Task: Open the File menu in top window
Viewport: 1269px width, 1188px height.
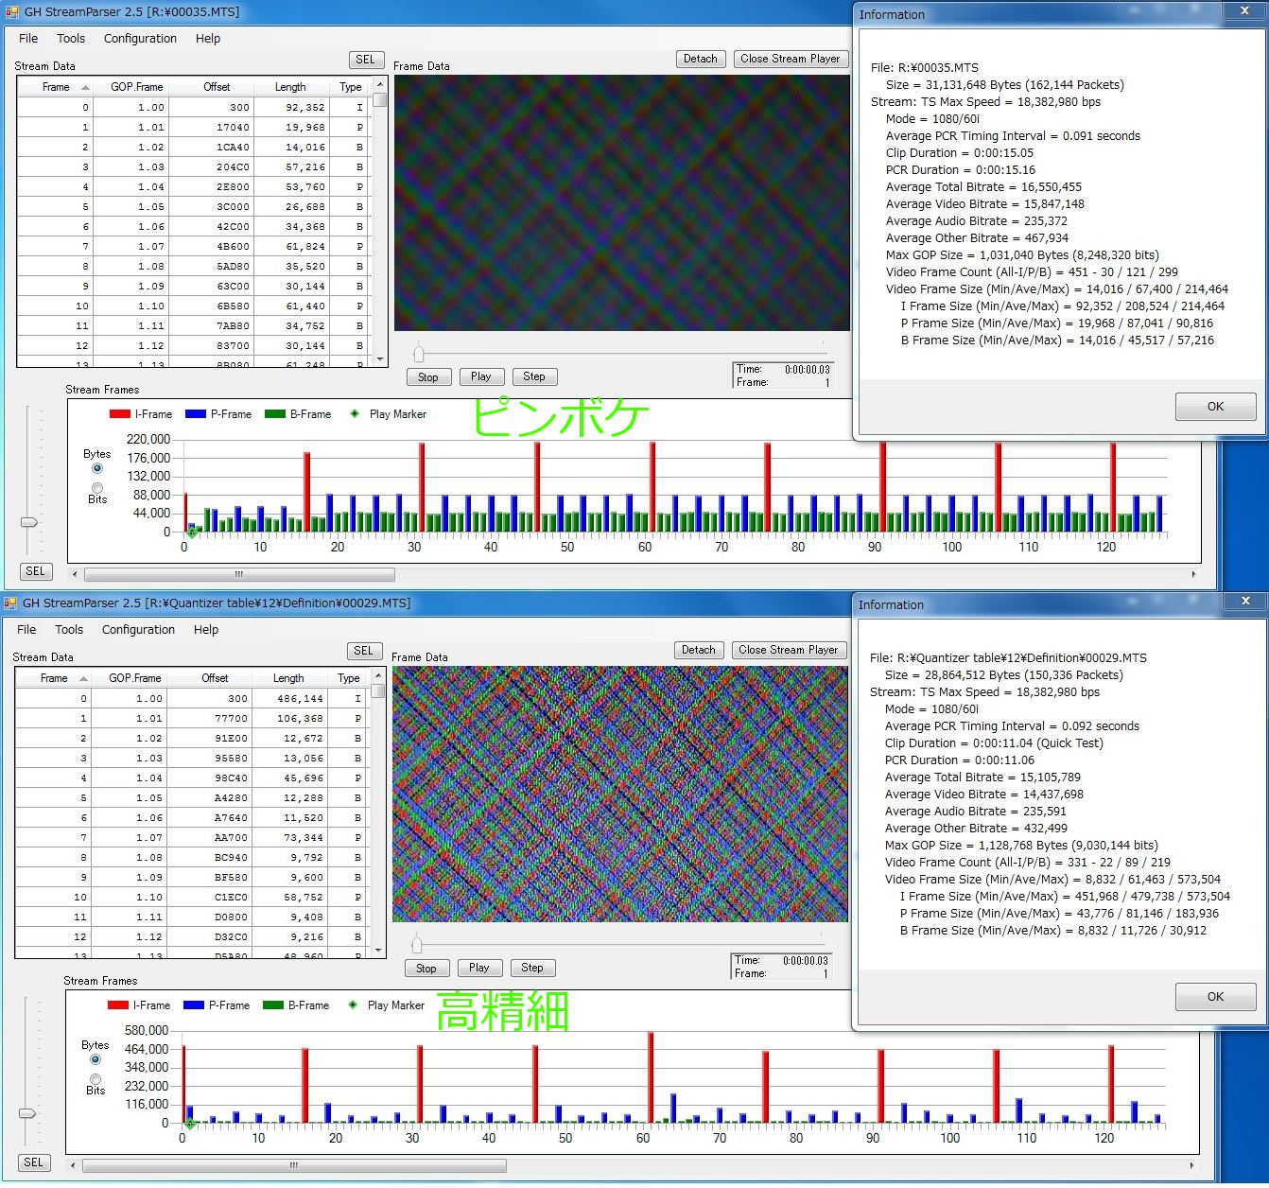Action: pyautogui.click(x=28, y=39)
